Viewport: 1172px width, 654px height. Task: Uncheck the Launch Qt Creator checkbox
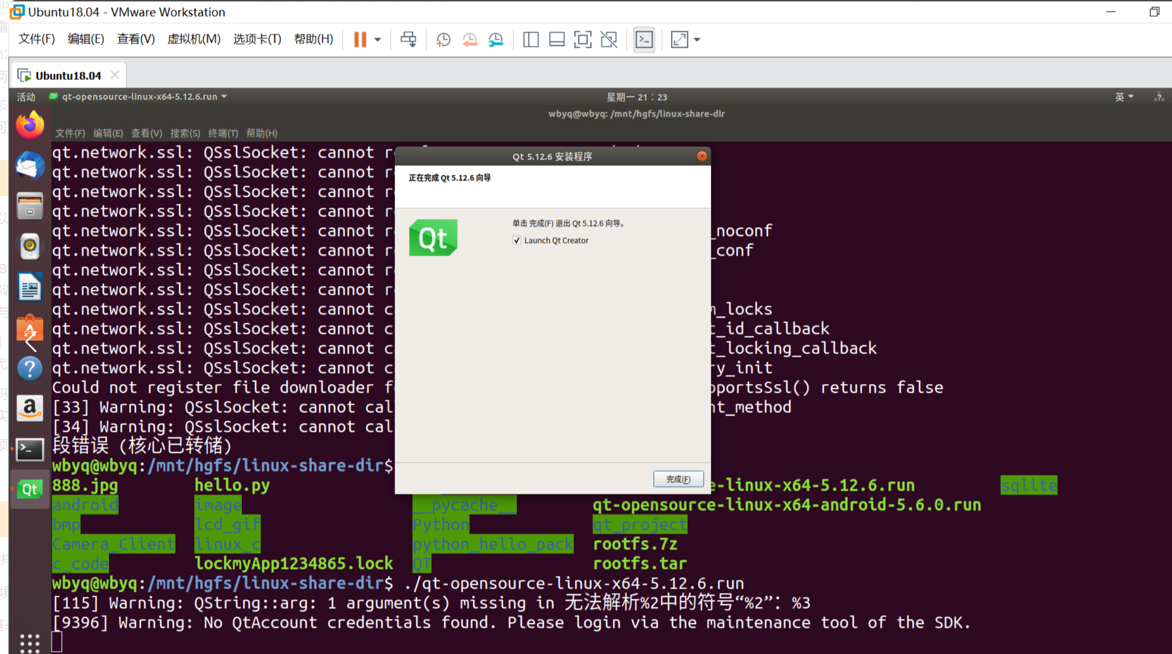tap(517, 241)
